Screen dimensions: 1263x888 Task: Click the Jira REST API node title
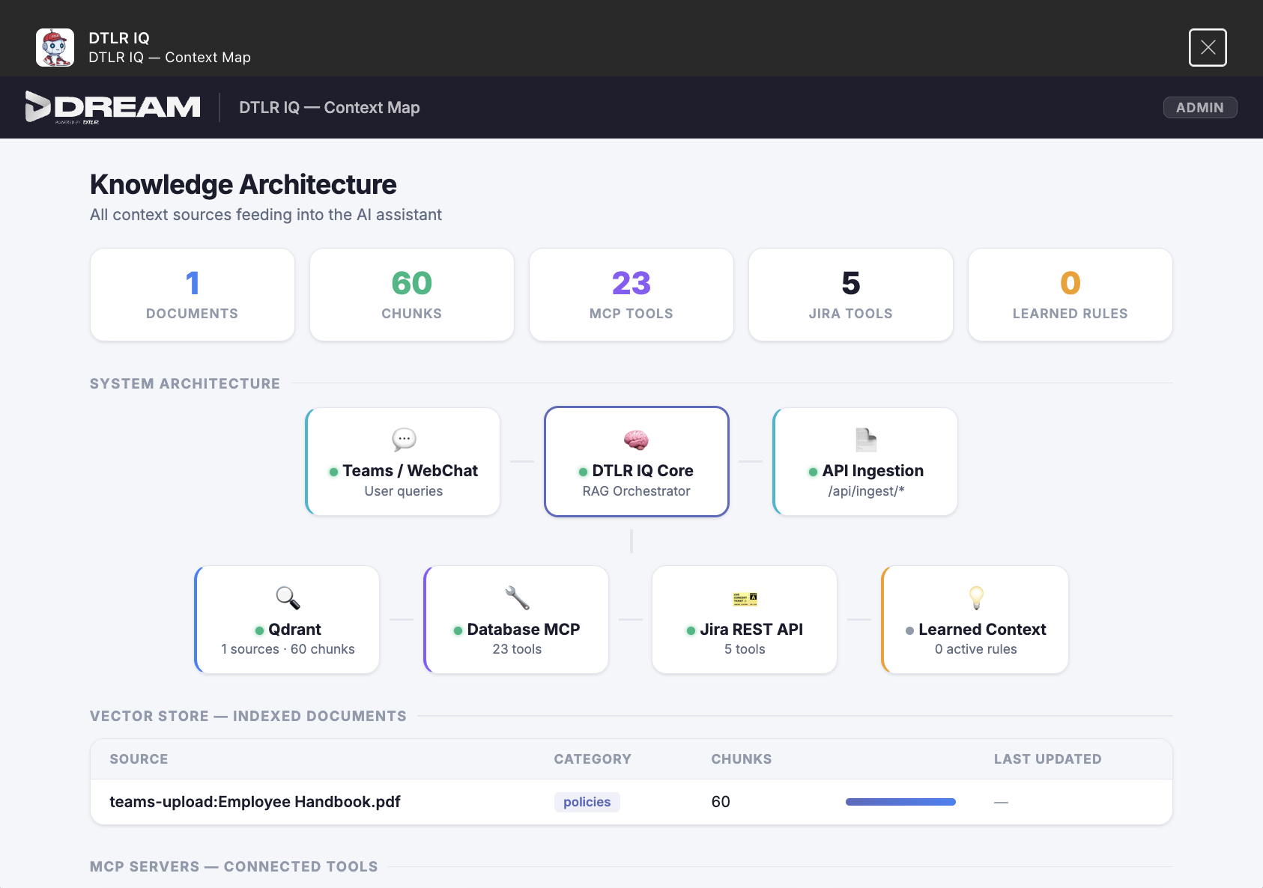[x=751, y=630]
